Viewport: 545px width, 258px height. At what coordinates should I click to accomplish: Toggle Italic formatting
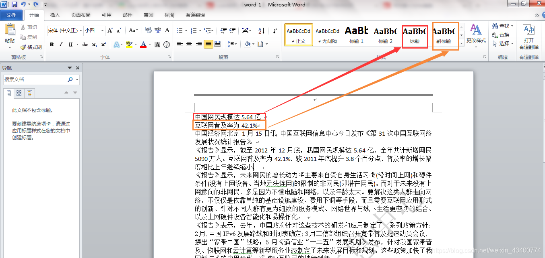[61, 45]
